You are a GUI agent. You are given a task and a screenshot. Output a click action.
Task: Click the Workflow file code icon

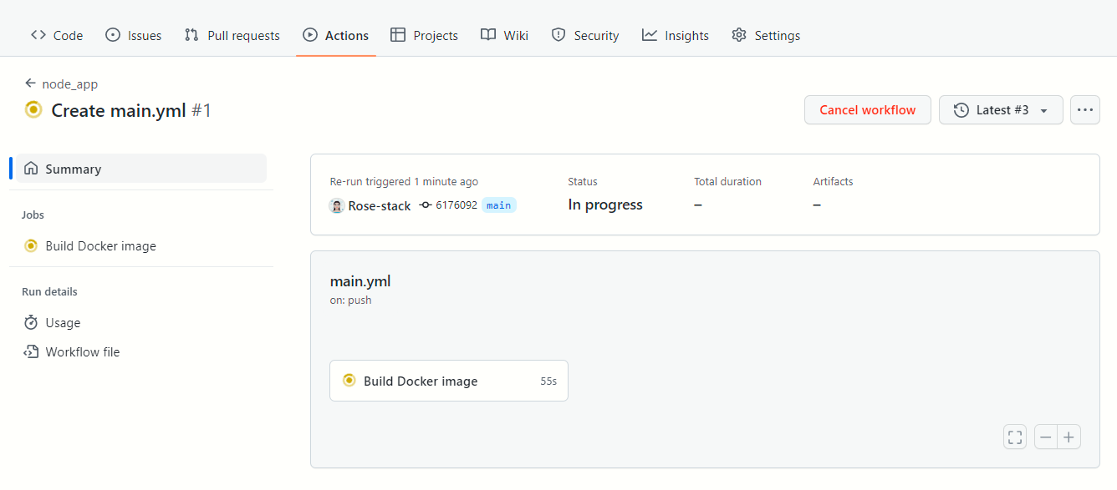coord(31,352)
